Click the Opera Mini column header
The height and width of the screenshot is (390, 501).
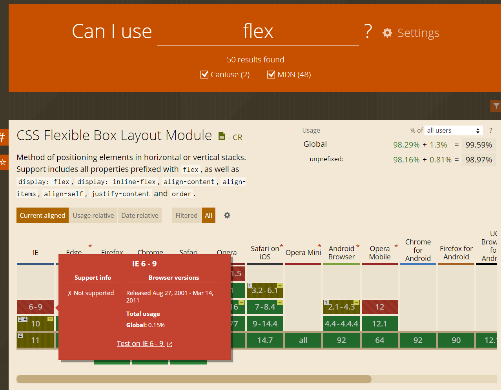[303, 253]
